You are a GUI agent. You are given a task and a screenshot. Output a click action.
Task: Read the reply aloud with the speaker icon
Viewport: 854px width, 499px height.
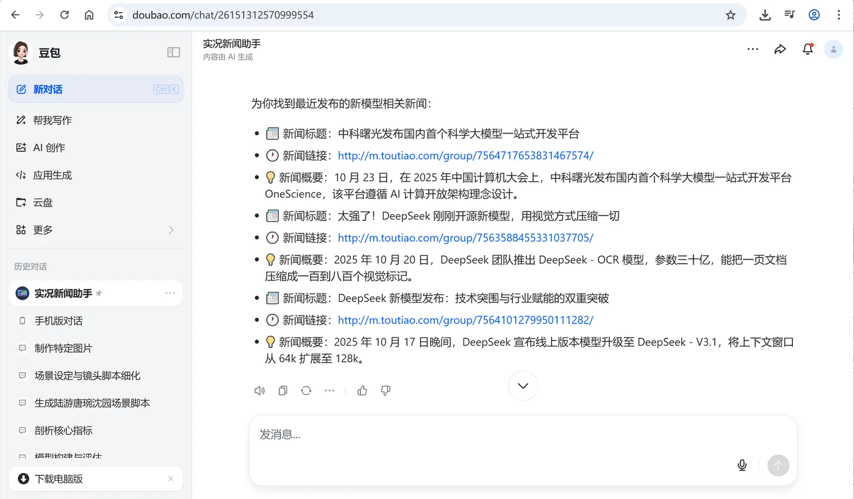pyautogui.click(x=259, y=390)
